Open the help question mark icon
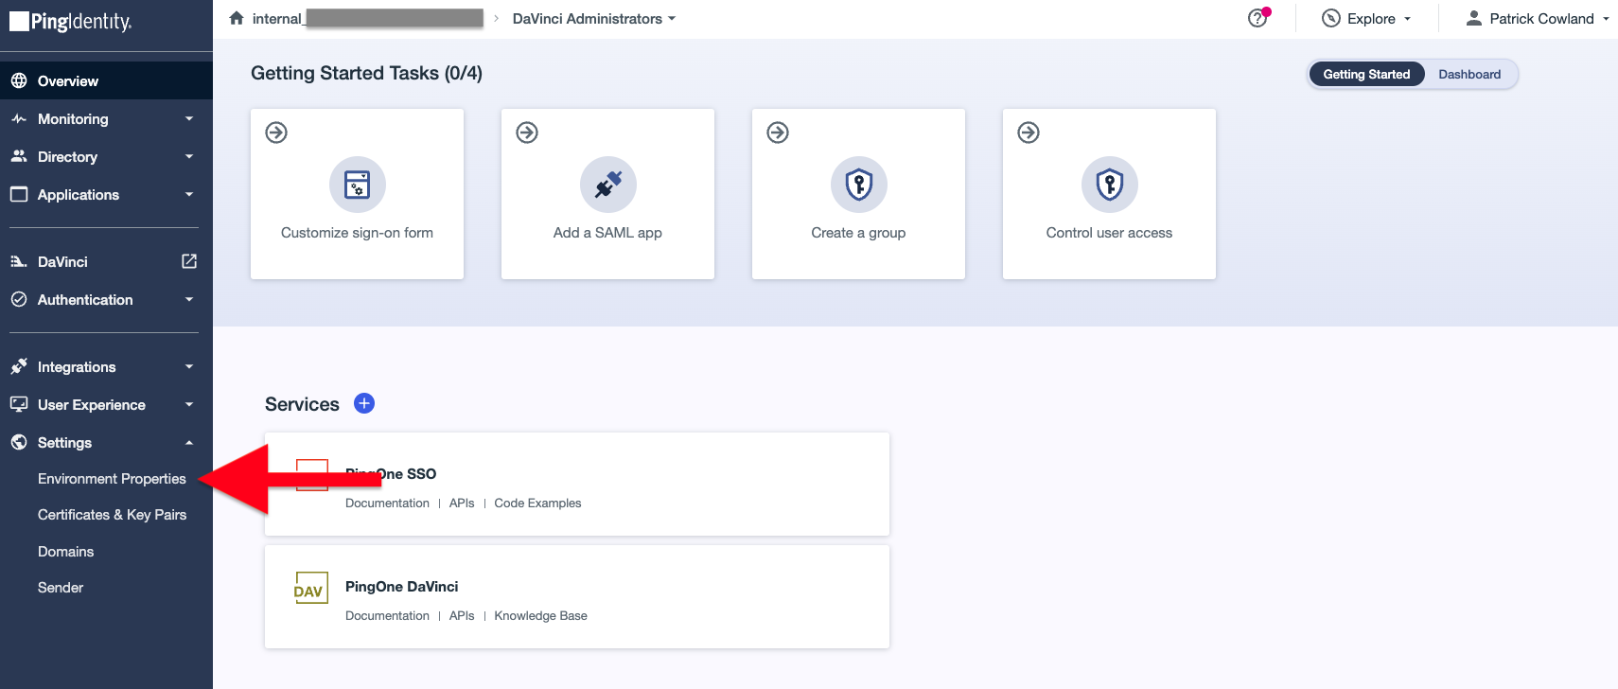Screen dimensions: 1618x689 coord(1257,18)
